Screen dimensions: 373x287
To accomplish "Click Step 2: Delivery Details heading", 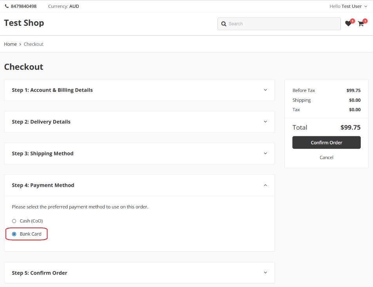I will (41, 122).
